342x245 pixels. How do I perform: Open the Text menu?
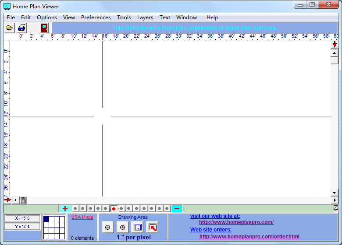pyautogui.click(x=165, y=17)
